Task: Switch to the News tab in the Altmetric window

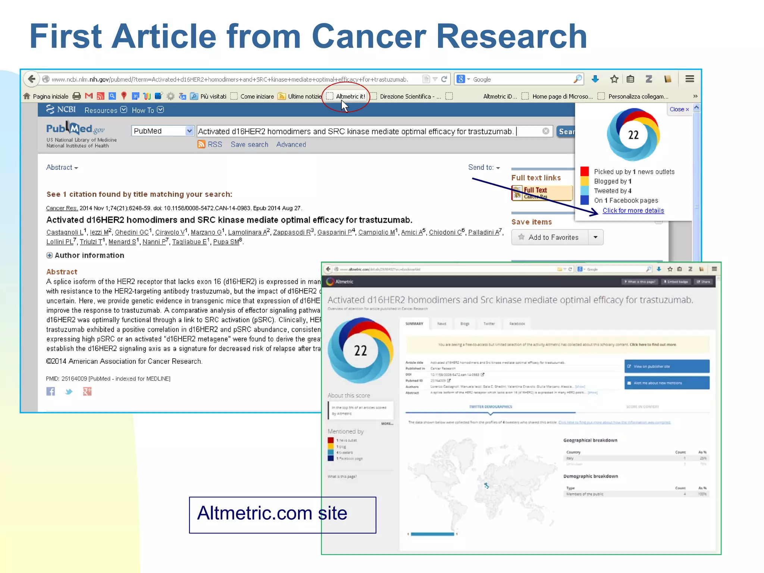Action: coord(442,324)
